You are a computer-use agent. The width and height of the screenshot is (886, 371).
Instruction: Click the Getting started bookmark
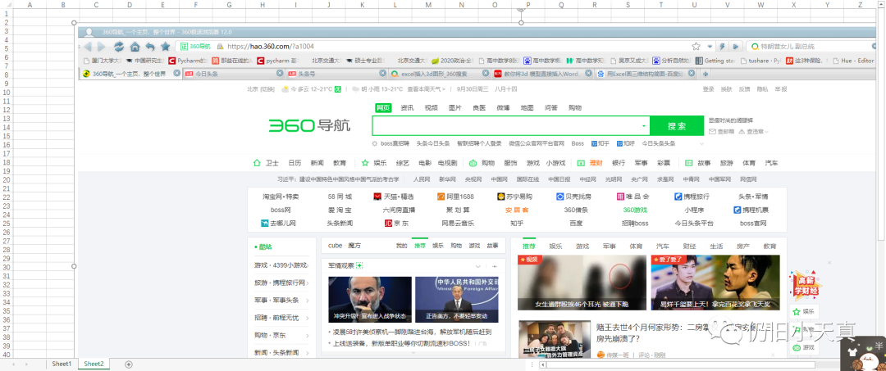(x=715, y=61)
